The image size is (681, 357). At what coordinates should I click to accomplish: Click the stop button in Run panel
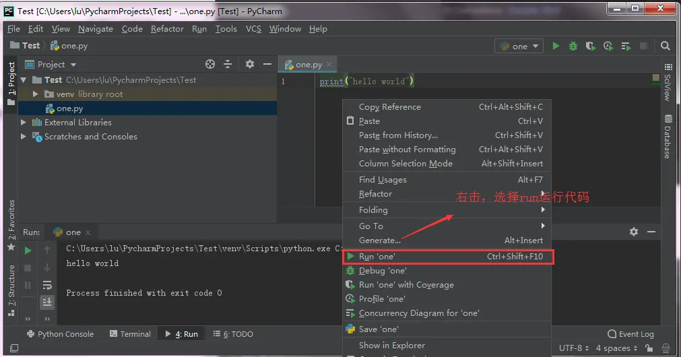point(28,268)
